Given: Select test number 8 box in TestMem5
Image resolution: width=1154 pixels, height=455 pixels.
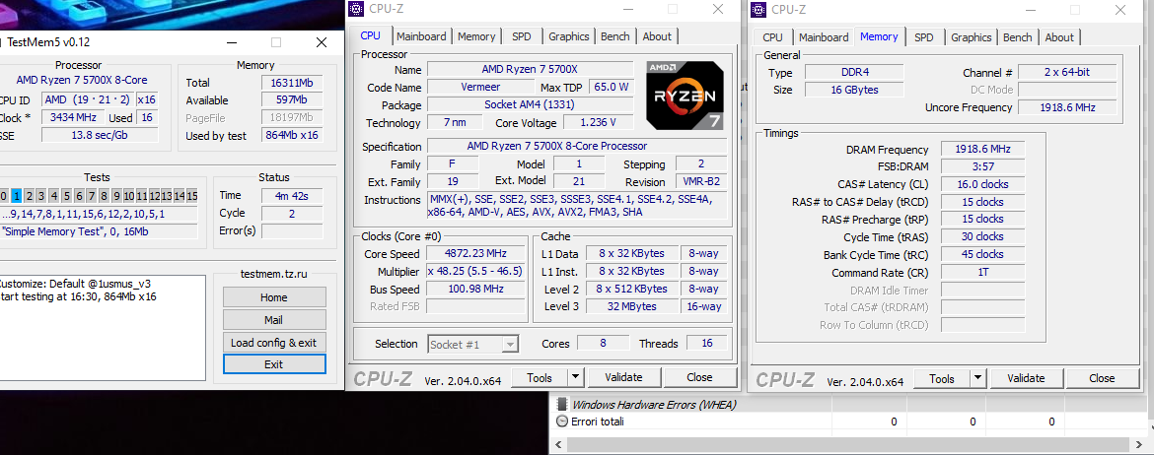Looking at the screenshot, I should tap(104, 196).
